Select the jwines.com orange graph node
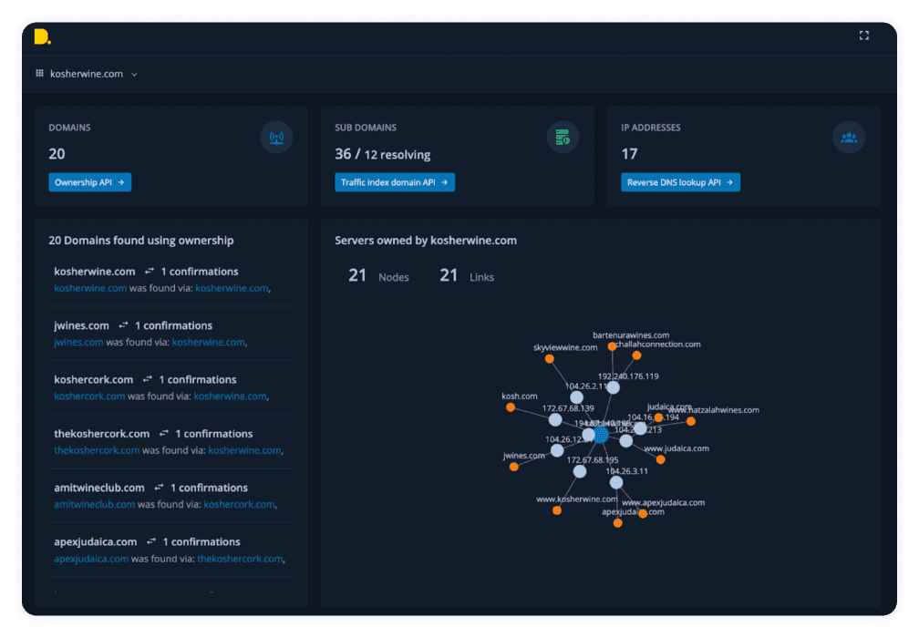 point(514,467)
